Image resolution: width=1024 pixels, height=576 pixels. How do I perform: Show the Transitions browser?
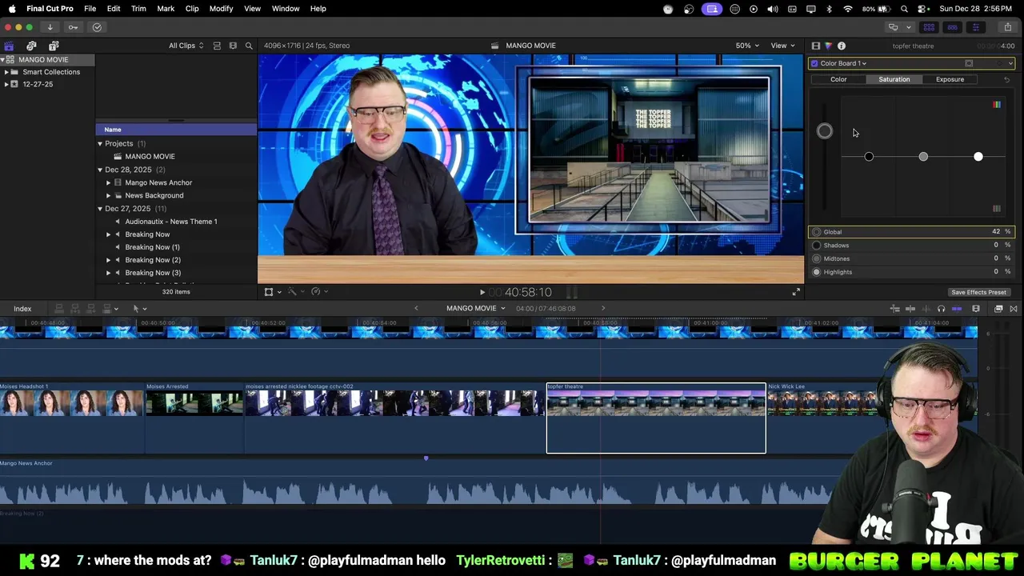1014,309
